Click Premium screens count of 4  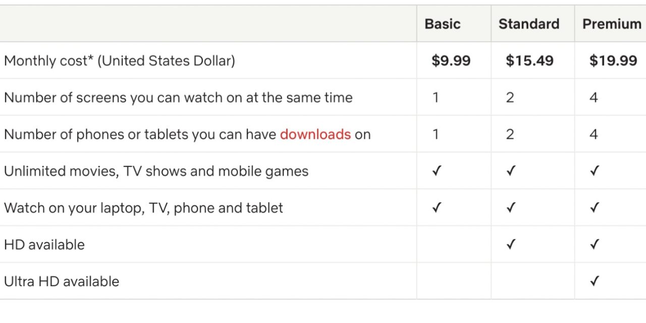pos(594,97)
